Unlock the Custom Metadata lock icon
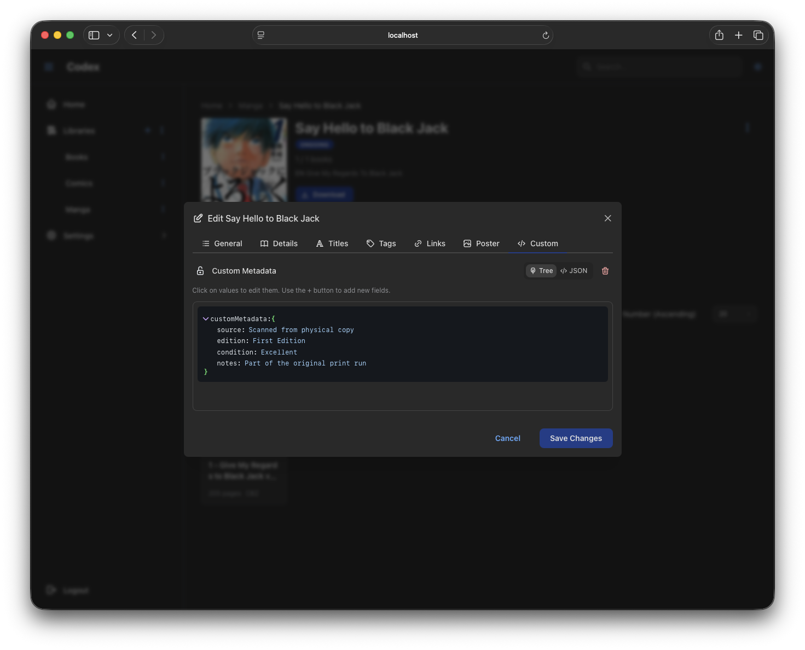This screenshot has height=650, width=805. [x=199, y=270]
